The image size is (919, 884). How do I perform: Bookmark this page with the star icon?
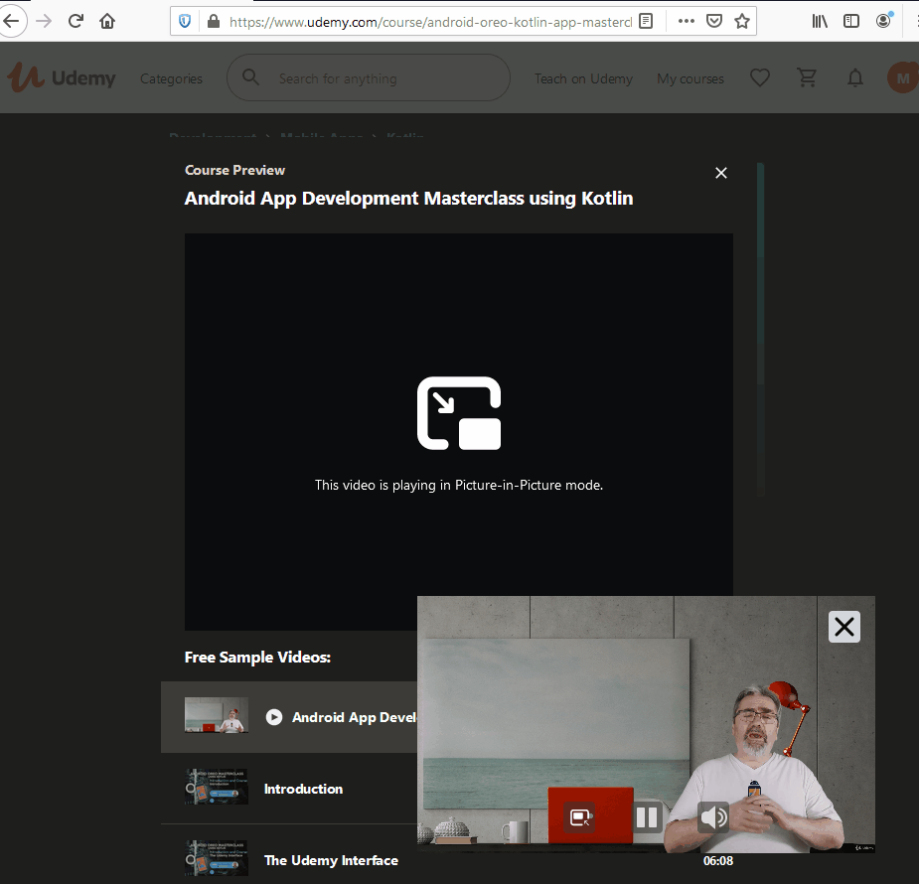pos(741,20)
